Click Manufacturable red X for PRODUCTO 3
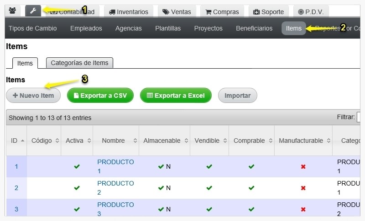365x221 pixels. (x=303, y=209)
